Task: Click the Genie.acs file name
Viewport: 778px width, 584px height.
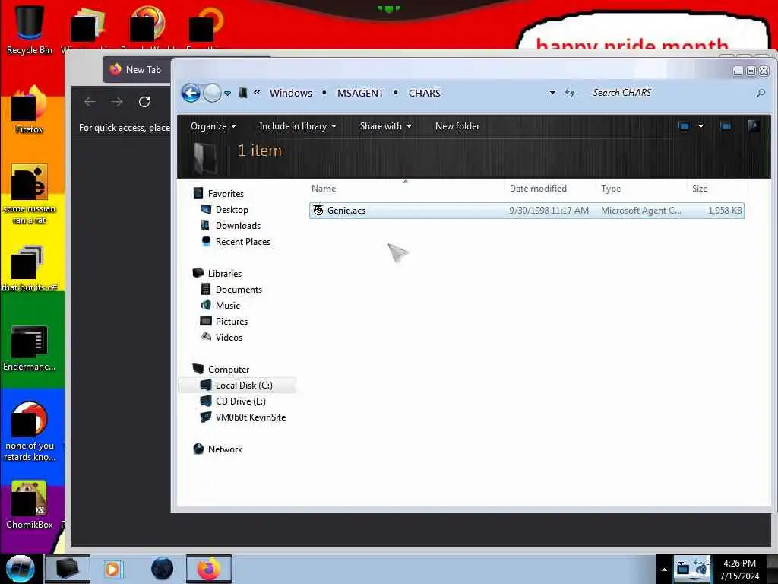Action: [346, 211]
